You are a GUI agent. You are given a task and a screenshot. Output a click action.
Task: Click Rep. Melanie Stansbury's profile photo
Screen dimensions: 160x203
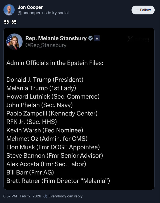point(14,41)
